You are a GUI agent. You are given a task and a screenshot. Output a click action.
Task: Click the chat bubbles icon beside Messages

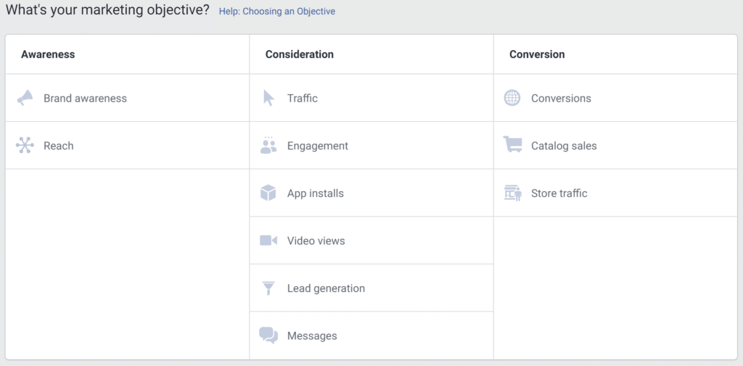(x=268, y=335)
